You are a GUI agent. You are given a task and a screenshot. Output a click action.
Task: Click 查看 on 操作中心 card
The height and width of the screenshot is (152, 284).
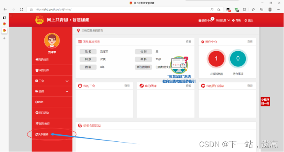coord(250,41)
